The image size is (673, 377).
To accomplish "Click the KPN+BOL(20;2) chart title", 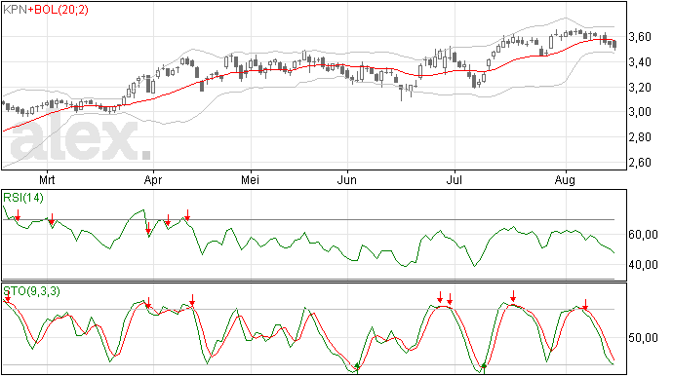I will pyautogui.click(x=46, y=10).
